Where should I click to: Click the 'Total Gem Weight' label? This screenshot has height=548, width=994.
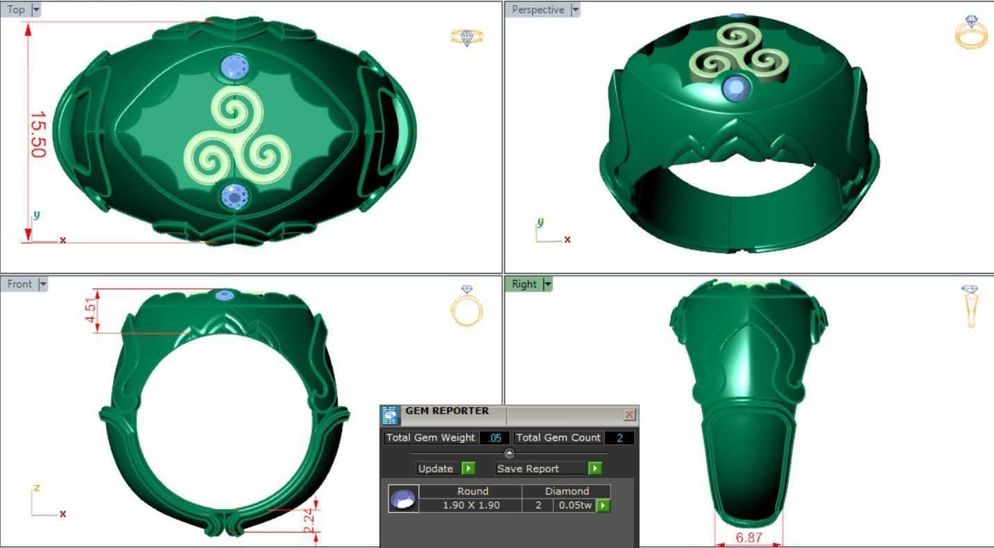pyautogui.click(x=430, y=438)
